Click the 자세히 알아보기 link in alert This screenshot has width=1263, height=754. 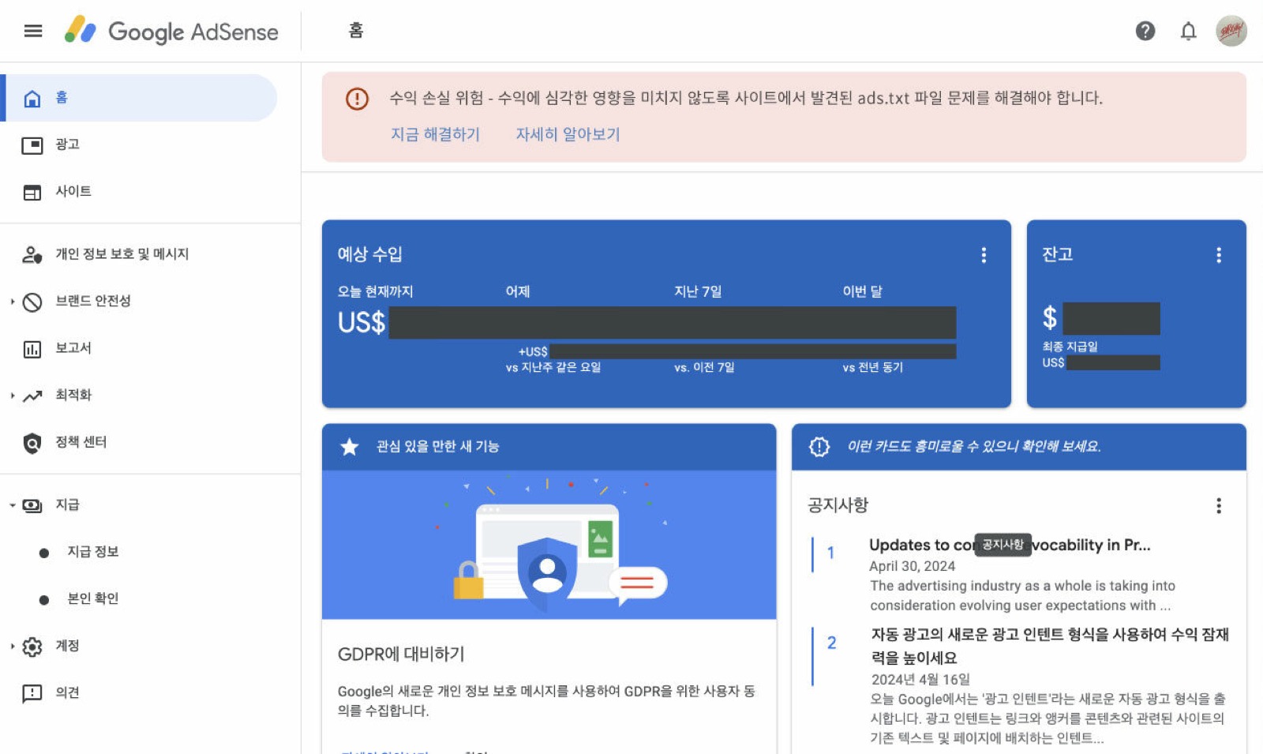[568, 134]
